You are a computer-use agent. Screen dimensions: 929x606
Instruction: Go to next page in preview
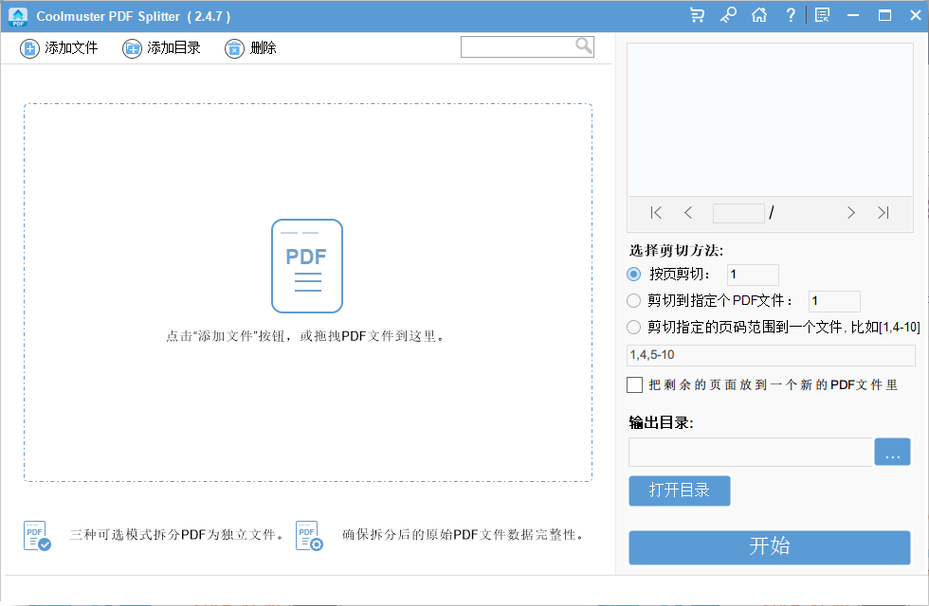pos(851,212)
